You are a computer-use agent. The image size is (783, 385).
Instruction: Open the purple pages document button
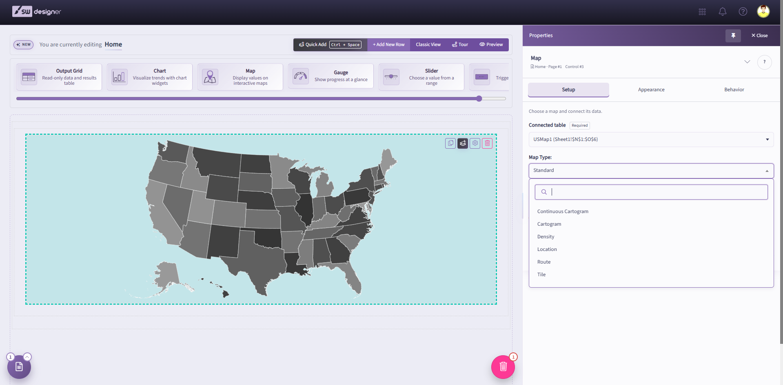(x=19, y=367)
